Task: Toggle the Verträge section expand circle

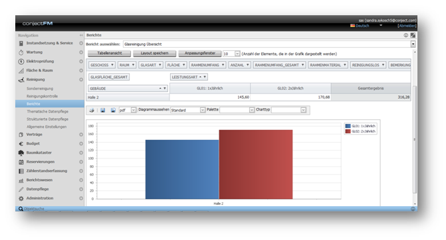Action: (x=81, y=135)
